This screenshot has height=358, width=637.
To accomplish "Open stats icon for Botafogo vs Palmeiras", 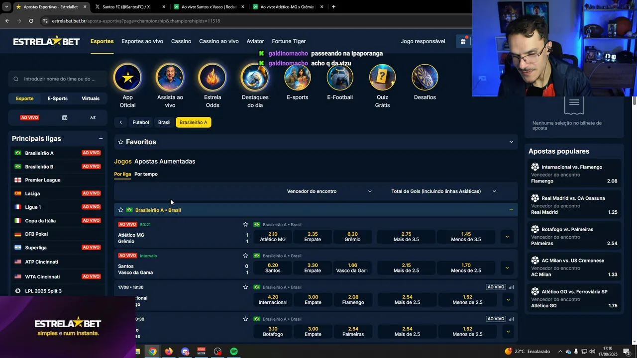I will [x=511, y=319].
